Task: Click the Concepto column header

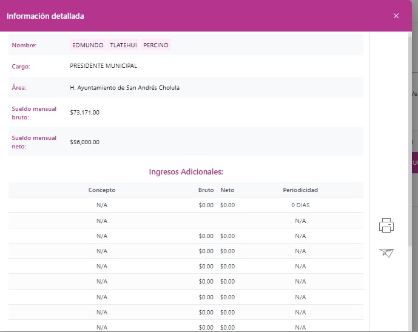Action: (x=102, y=190)
